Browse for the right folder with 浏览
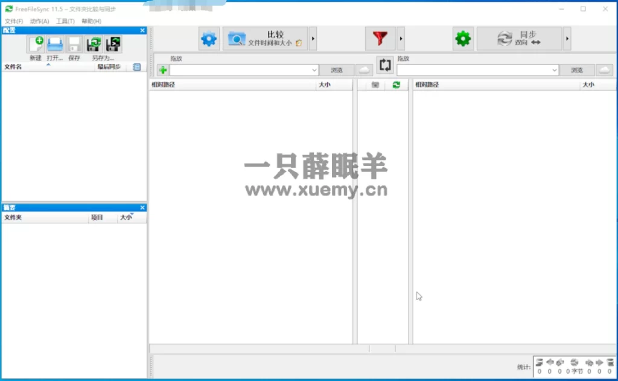618x381 pixels. (576, 70)
